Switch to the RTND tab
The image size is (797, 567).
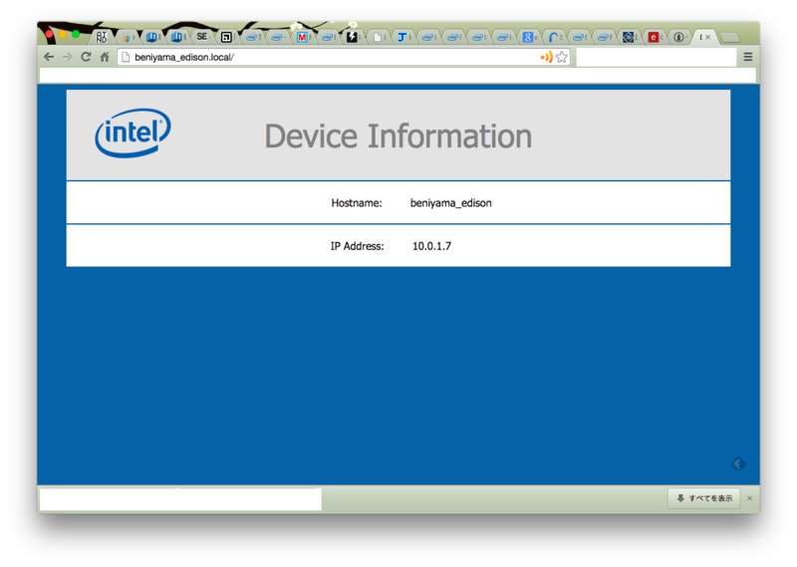tap(102, 37)
